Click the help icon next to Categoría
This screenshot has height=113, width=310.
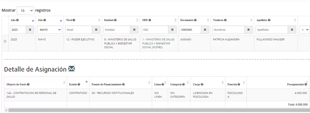183,84
